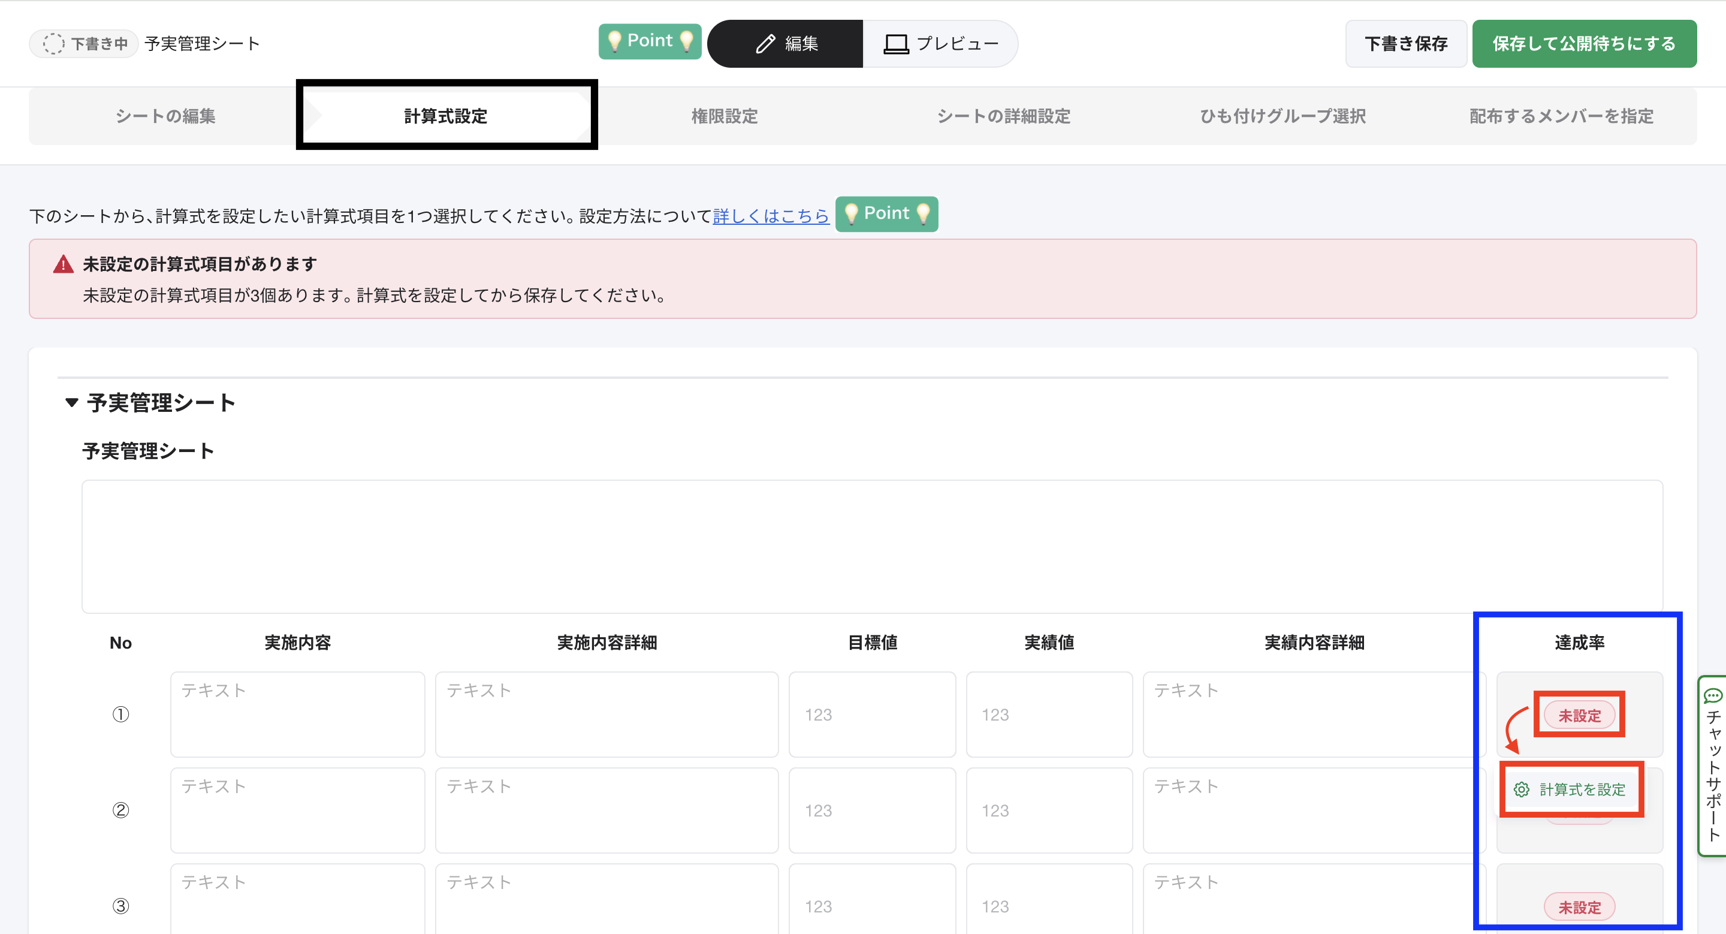Switch to プレビュー preview mode
Viewport: 1726px width, 934px height.
tap(940, 44)
